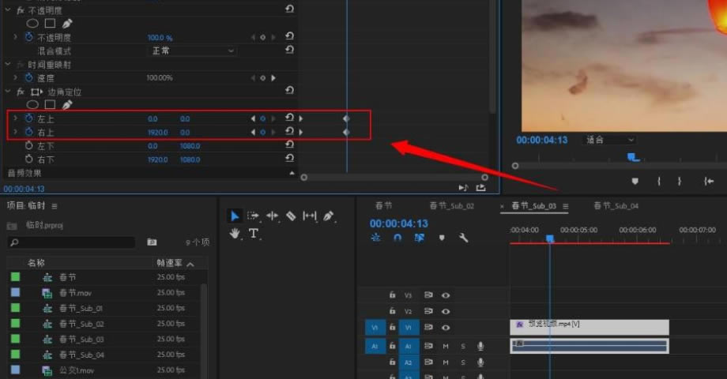Select the Razor tool
Image resolution: width=727 pixels, height=379 pixels.
coord(291,216)
